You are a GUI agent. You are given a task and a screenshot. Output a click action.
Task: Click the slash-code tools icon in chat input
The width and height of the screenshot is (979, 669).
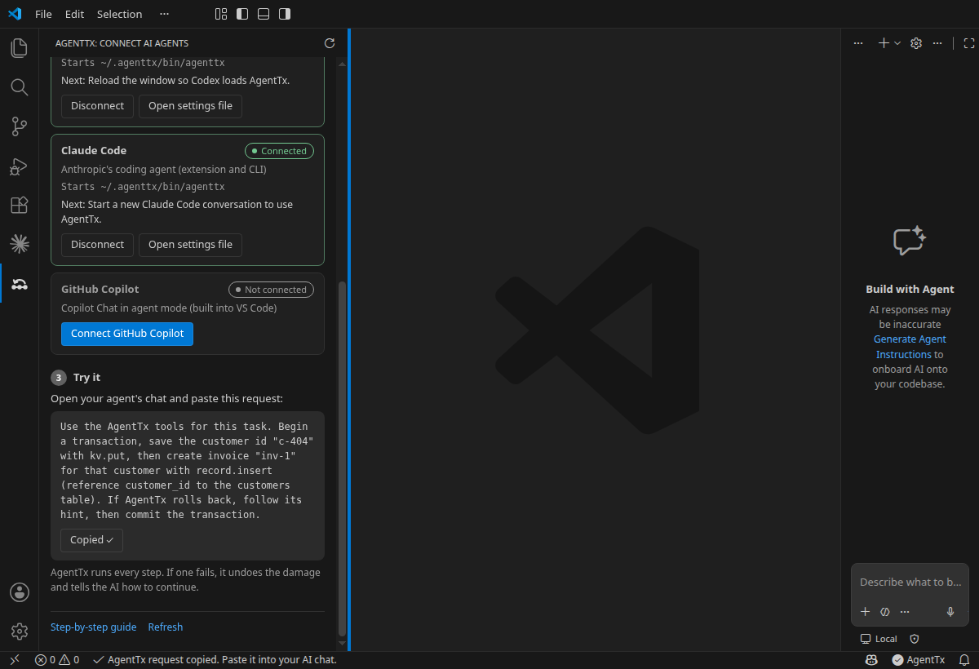click(x=885, y=612)
